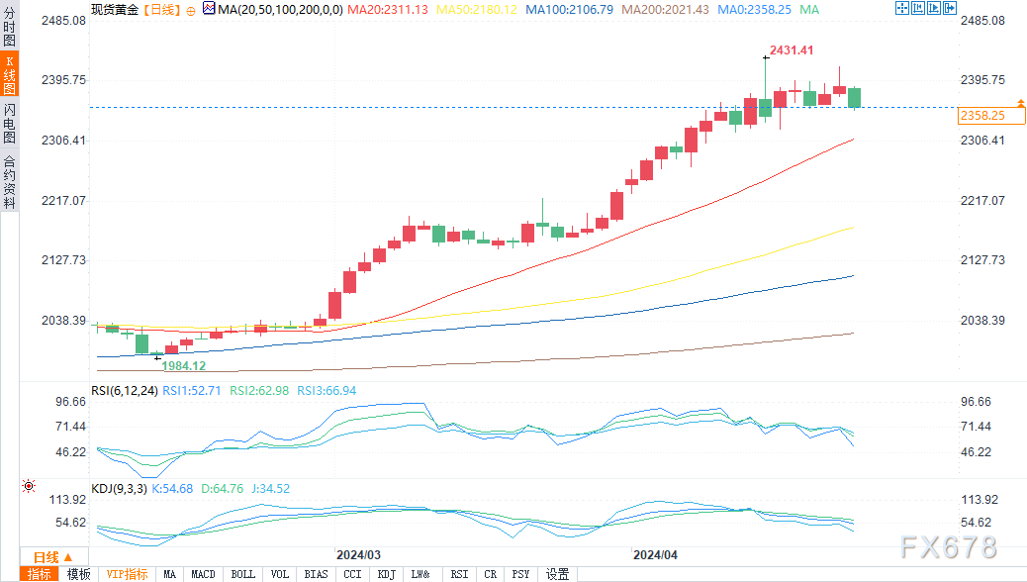Click the 2431.41 high price marker
The height and width of the screenshot is (582, 1027).
pyautogui.click(x=792, y=49)
